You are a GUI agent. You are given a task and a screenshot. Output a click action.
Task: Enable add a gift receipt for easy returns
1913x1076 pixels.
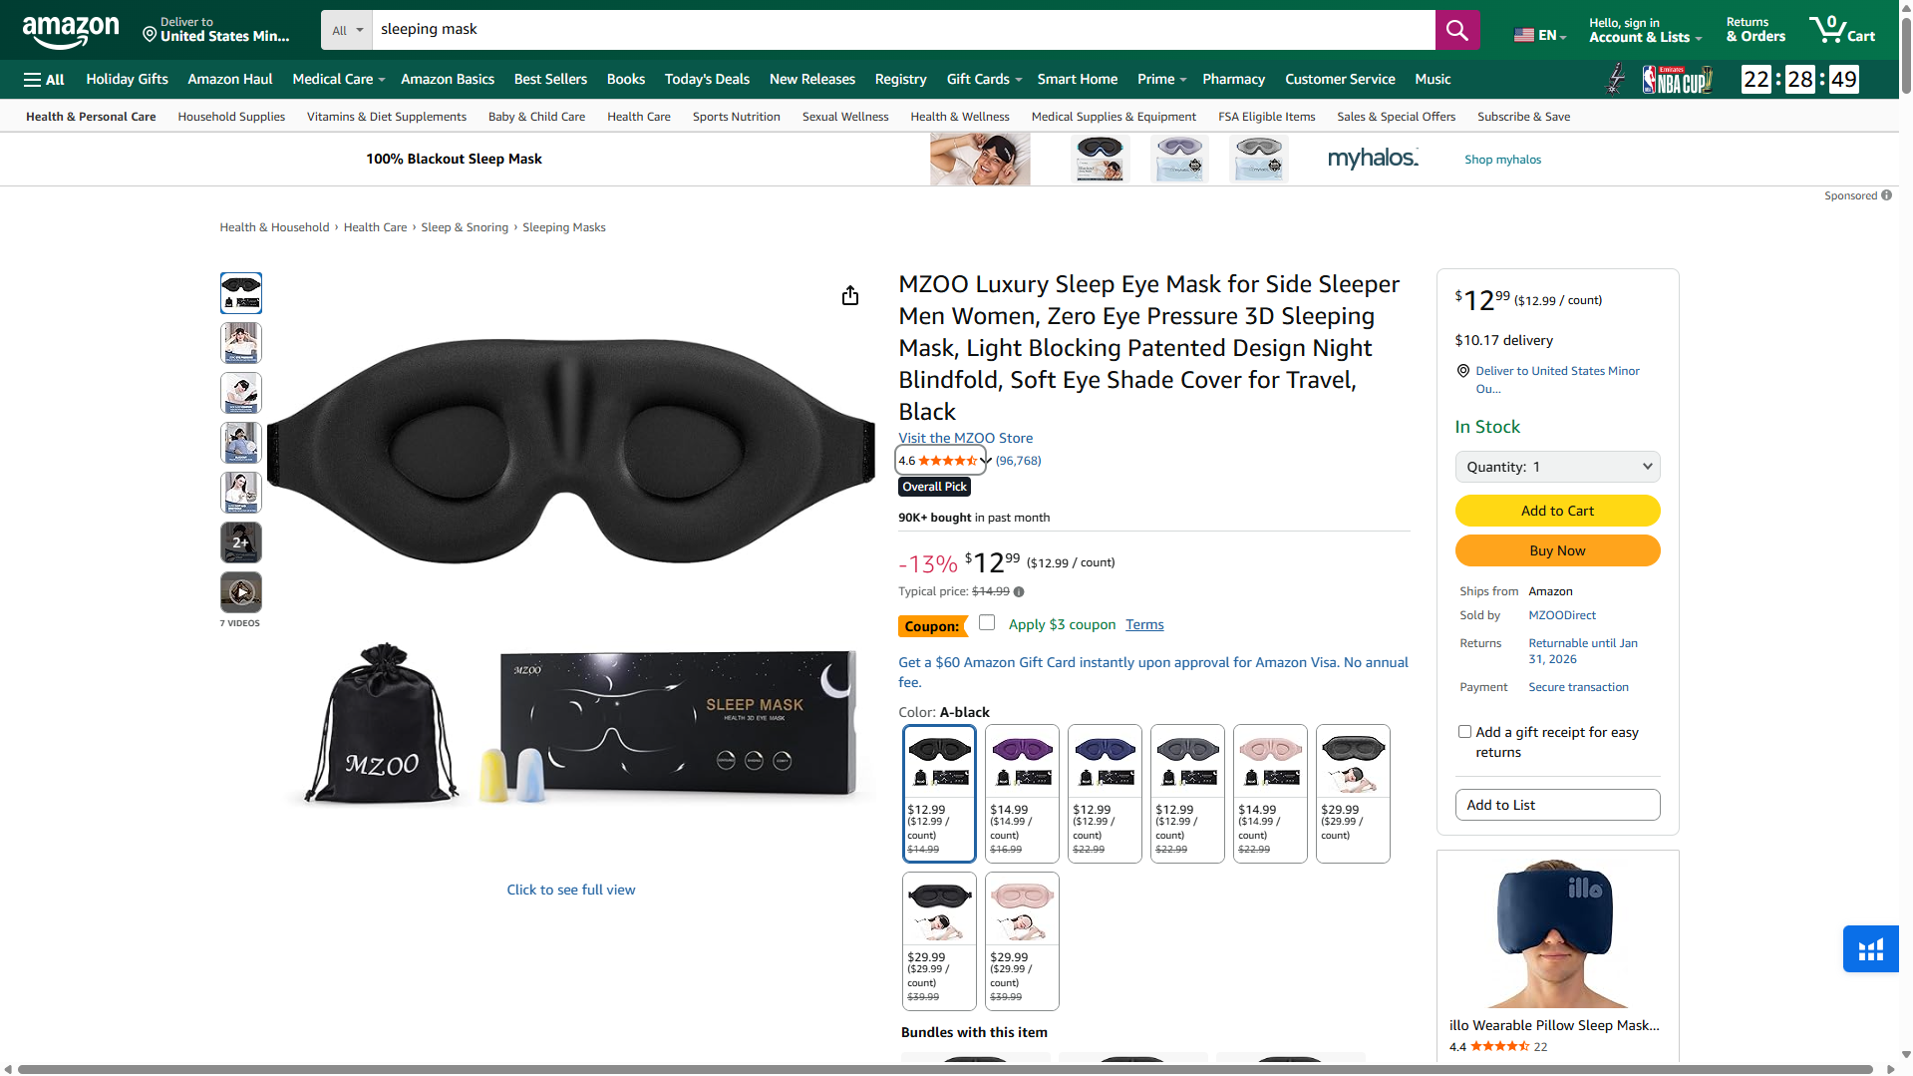point(1464,731)
